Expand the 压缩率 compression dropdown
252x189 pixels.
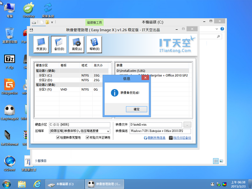[x=108, y=131]
